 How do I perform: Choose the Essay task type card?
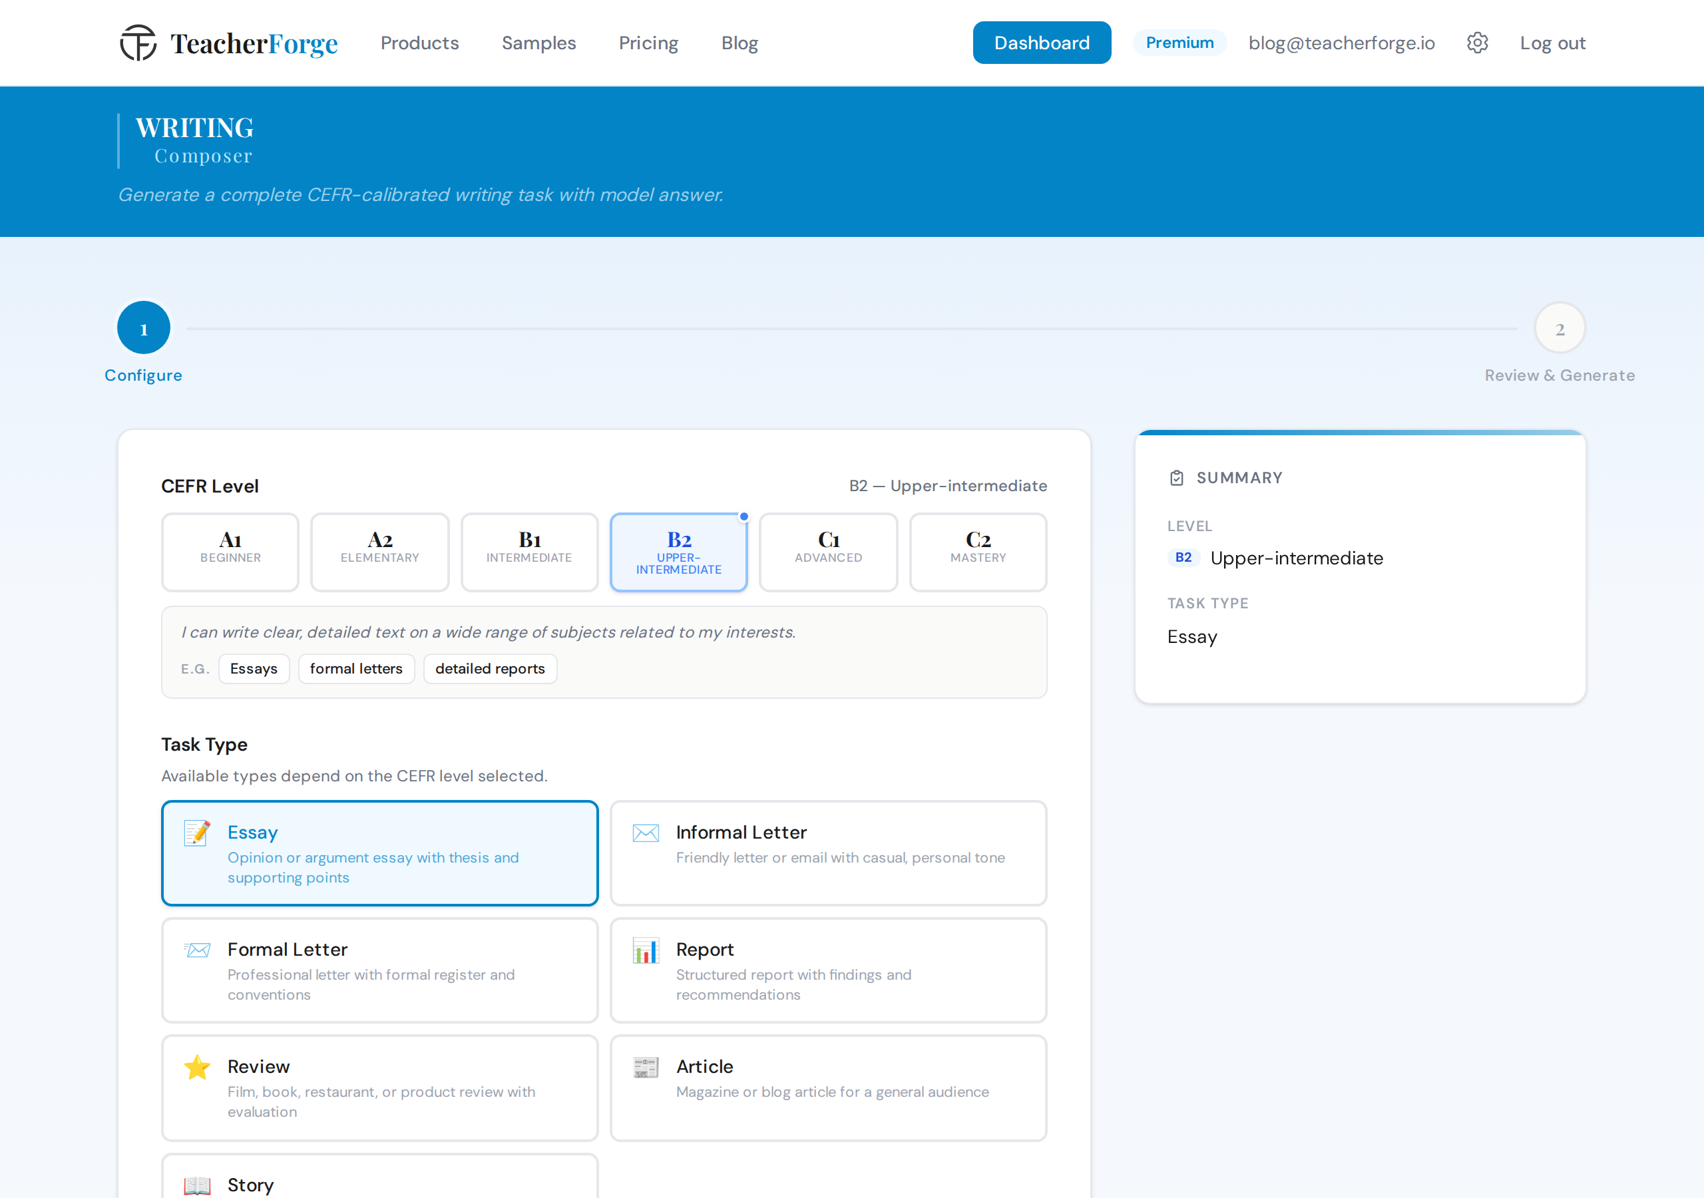[380, 853]
